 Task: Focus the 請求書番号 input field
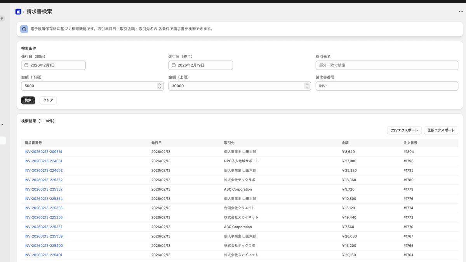pos(387,86)
